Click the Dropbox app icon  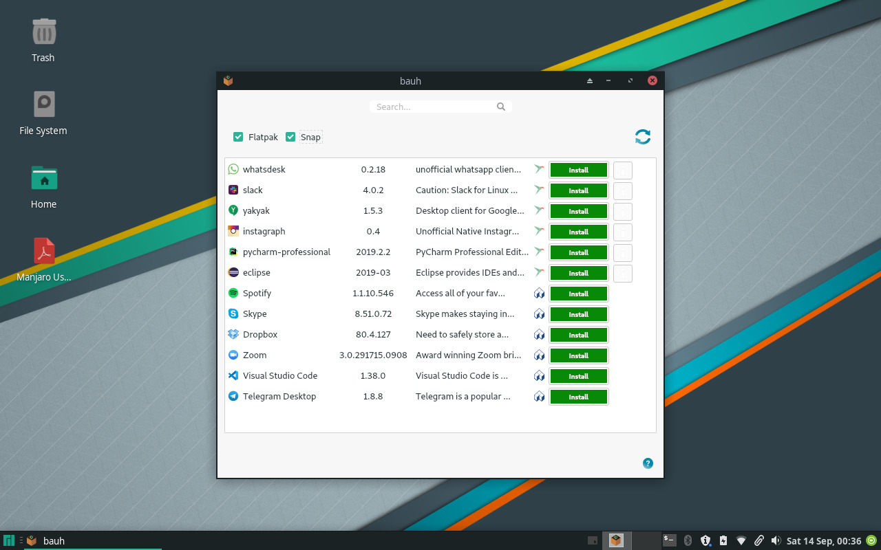[x=233, y=334]
